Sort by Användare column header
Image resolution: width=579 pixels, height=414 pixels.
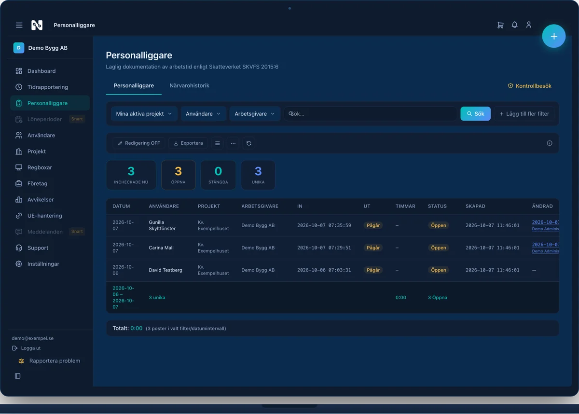pos(164,207)
